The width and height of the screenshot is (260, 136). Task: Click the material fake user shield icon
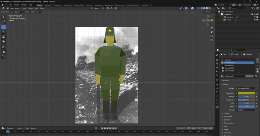pos(247,76)
